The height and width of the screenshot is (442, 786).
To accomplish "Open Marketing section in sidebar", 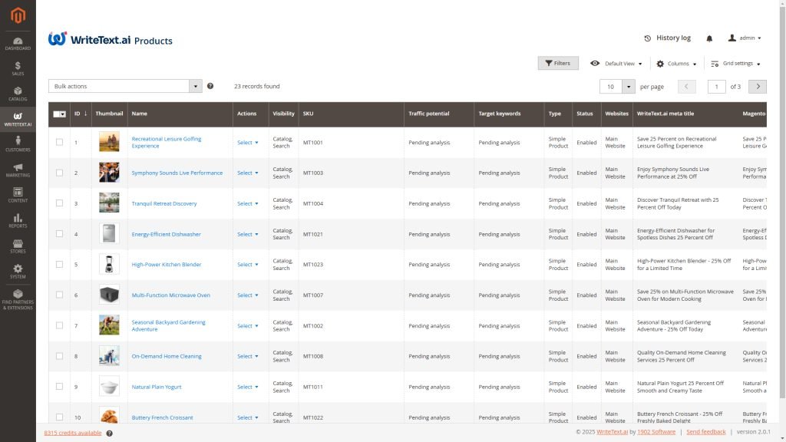I will coord(18,170).
